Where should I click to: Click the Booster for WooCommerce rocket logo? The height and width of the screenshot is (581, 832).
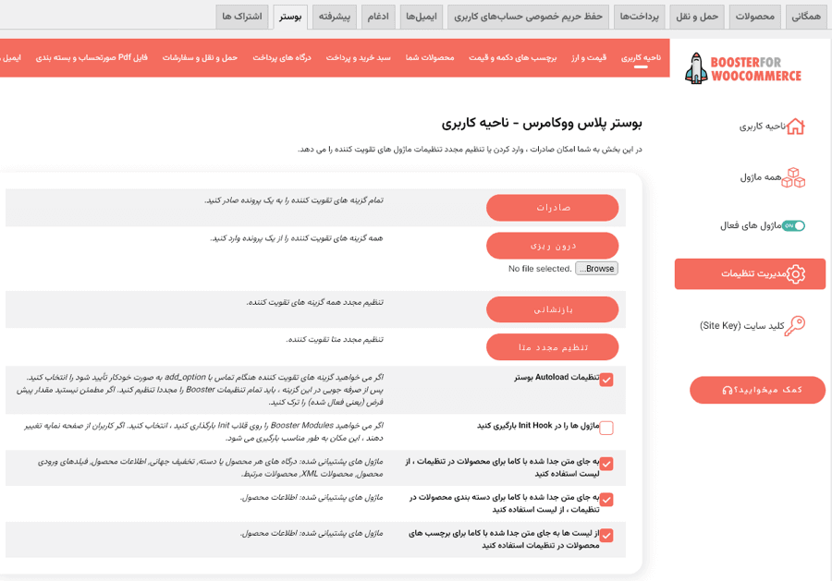click(x=743, y=68)
